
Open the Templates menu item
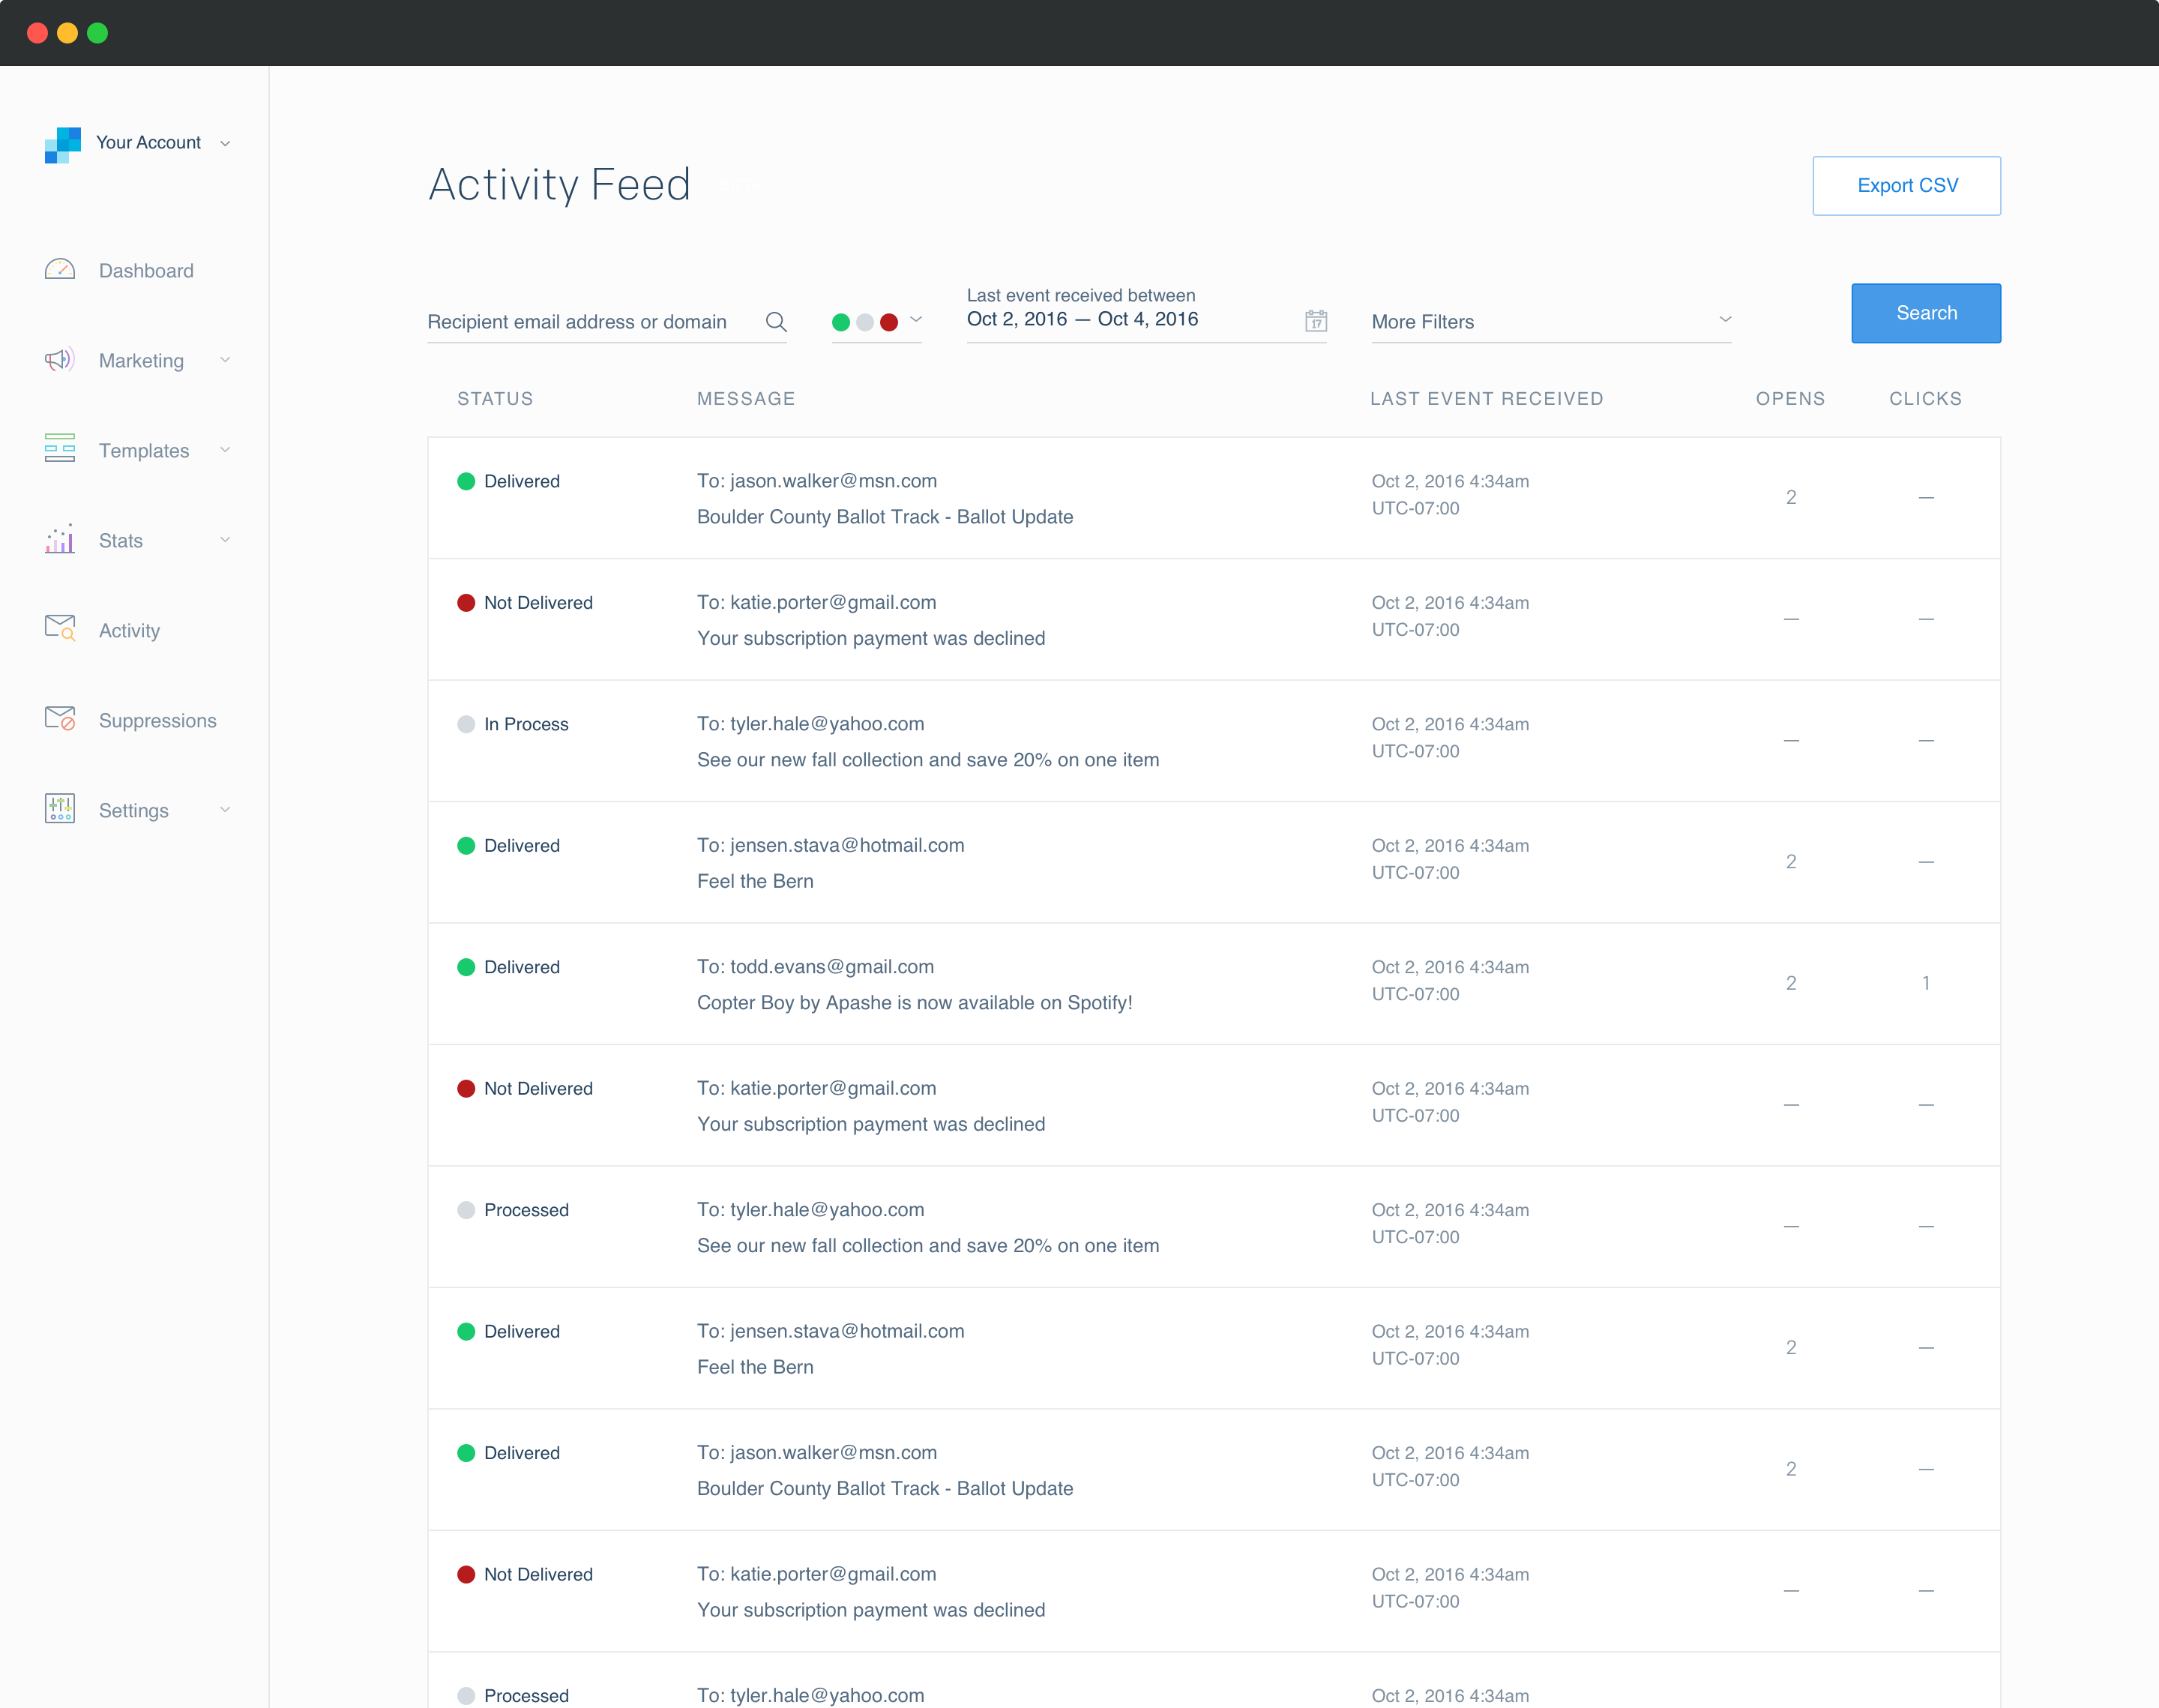tap(144, 451)
